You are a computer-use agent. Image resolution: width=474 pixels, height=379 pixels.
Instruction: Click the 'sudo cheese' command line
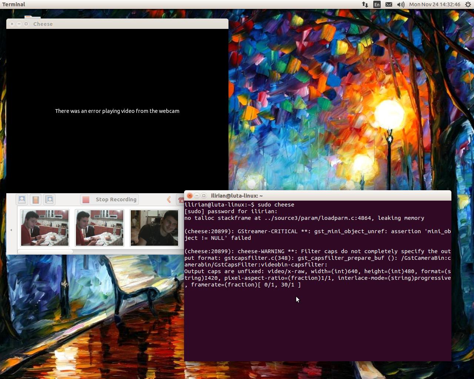(239, 205)
